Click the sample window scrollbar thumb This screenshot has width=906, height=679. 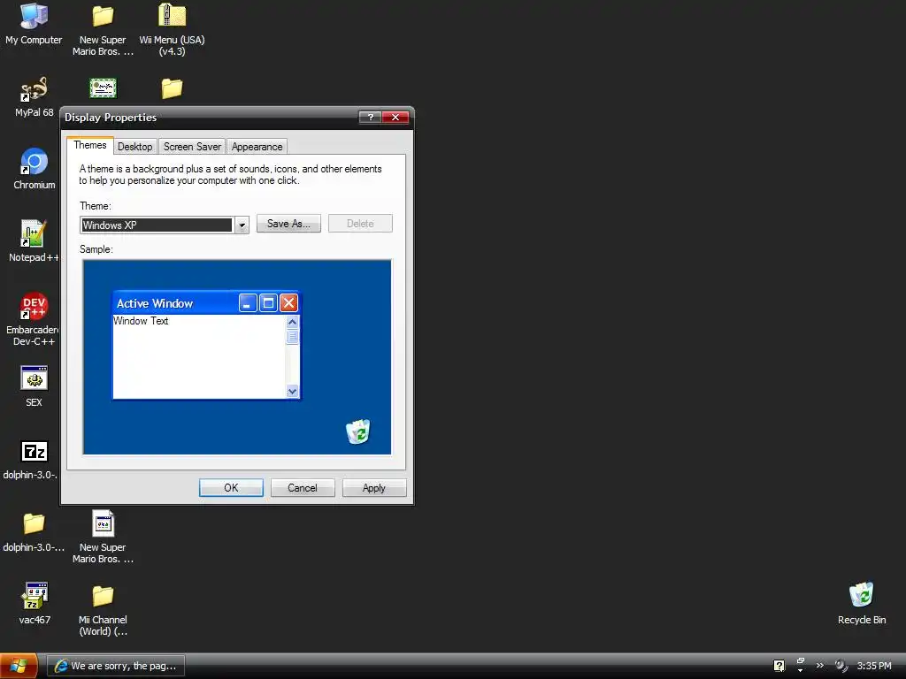[x=292, y=337]
